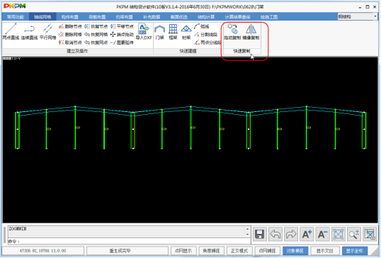This screenshot has width=381, height=258.
Task: Click into the command input line (命令)
Action: pyautogui.click(x=129, y=241)
